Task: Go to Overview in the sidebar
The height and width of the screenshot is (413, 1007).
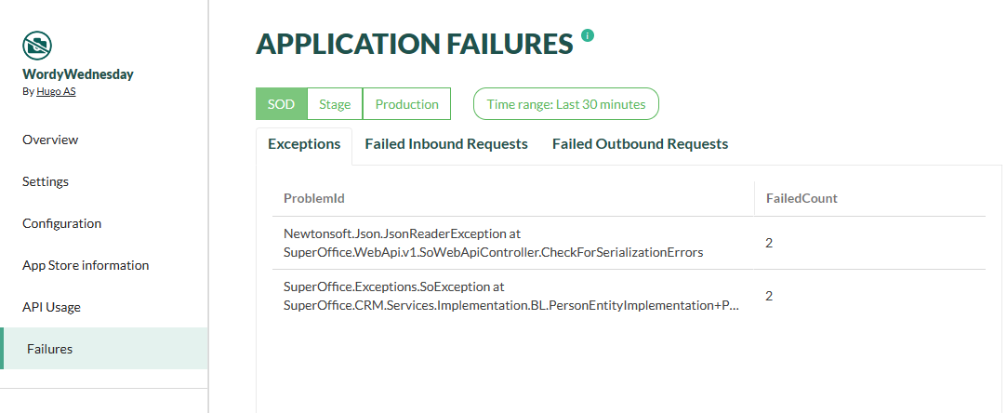Action: pyautogui.click(x=50, y=140)
